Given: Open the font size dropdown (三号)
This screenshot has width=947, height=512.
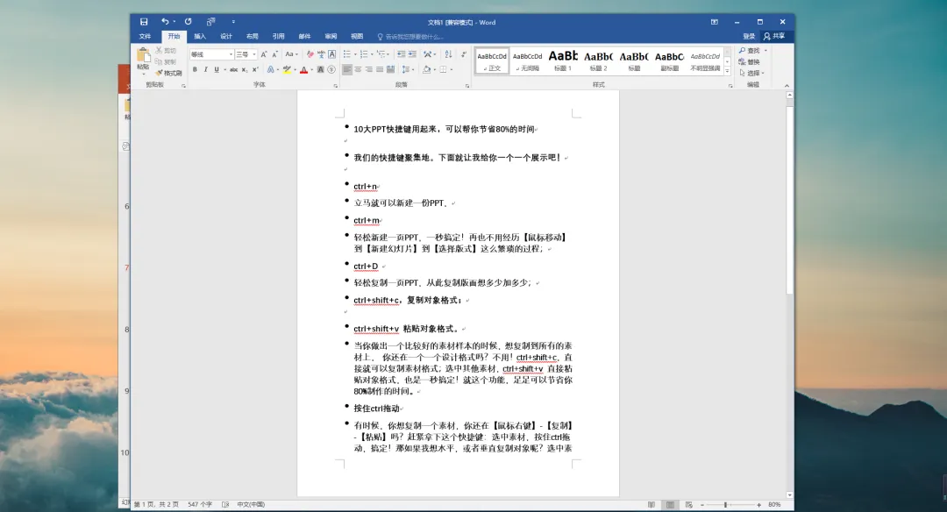Looking at the screenshot, I should tap(254, 54).
